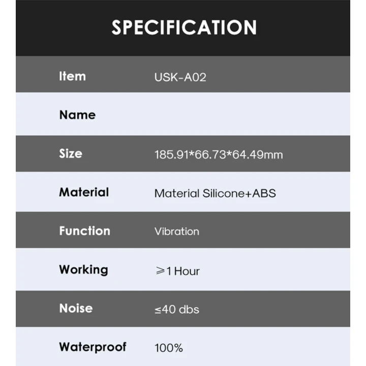This screenshot has width=366, height=366.
Task: Select the Material row label
Action: coord(84,192)
